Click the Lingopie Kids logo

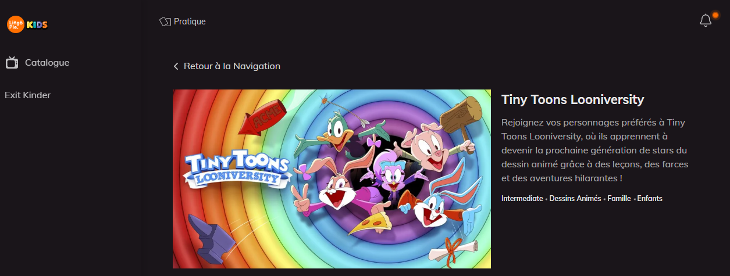tap(27, 24)
